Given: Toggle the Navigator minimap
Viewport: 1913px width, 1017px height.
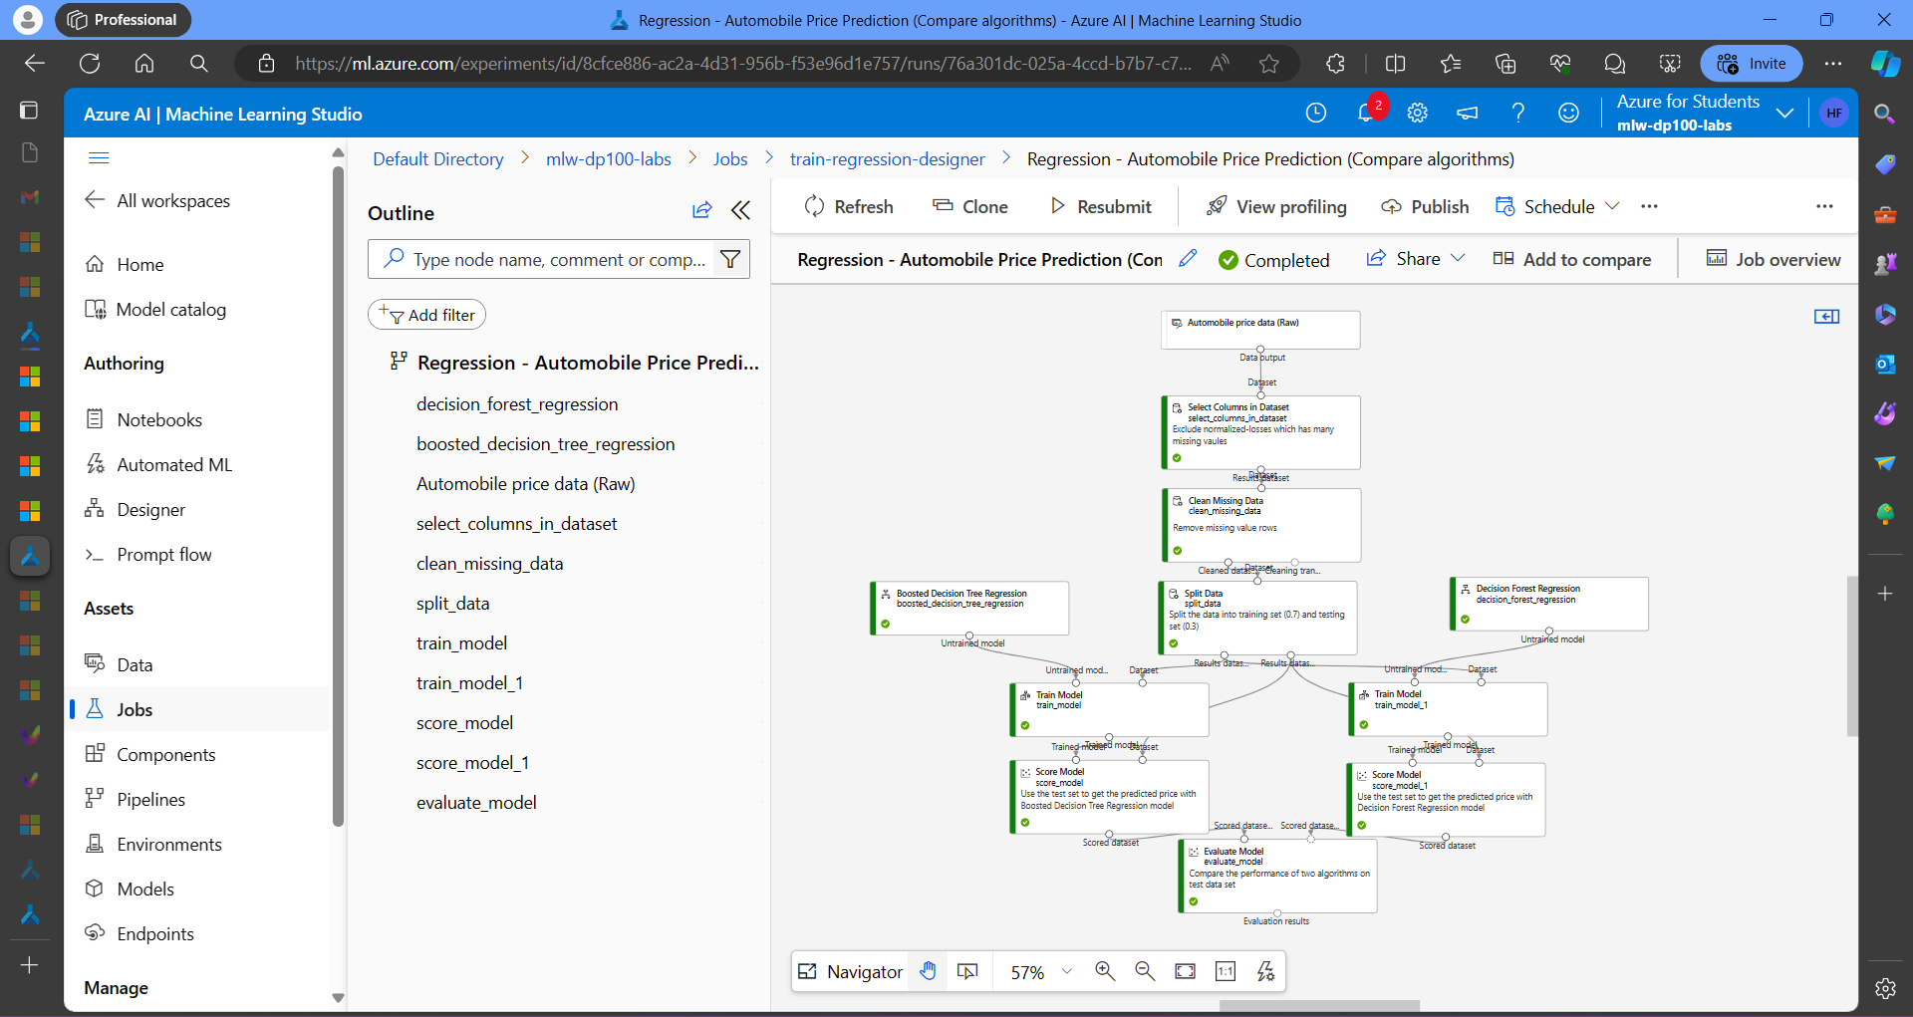Looking at the screenshot, I should click(850, 971).
